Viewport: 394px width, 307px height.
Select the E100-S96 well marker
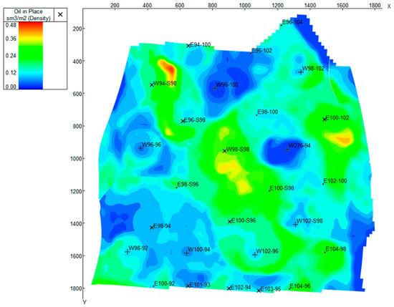(x=230, y=221)
